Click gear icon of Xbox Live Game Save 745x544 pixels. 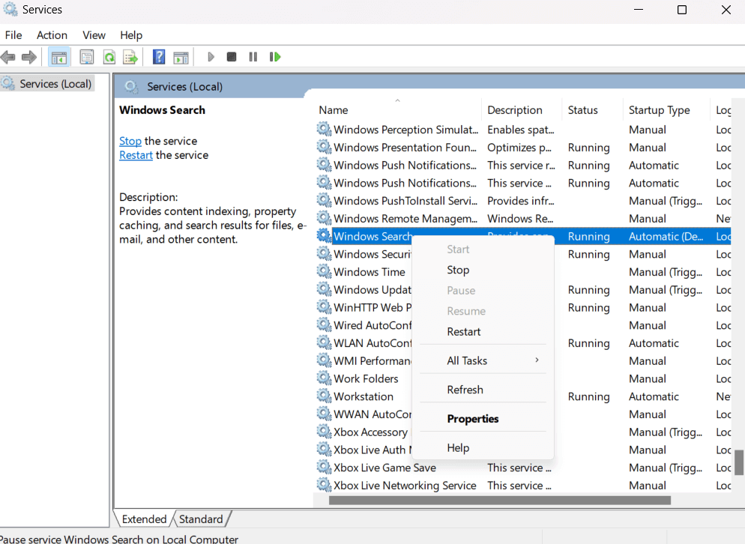(324, 467)
